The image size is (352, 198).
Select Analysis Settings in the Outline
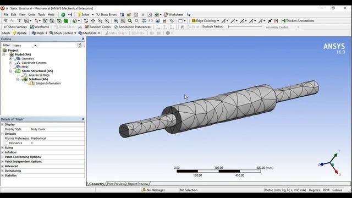39,75
